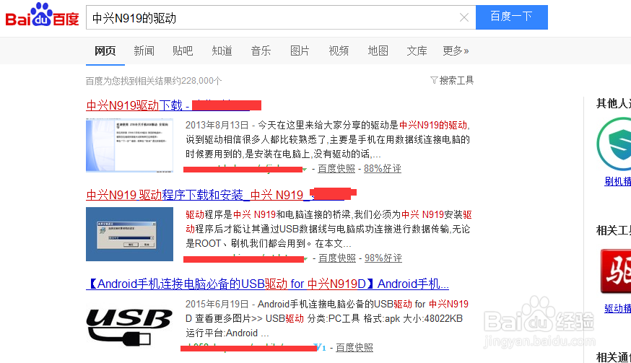
Task: Click the blue dialog thumbnail of second result
Action: tap(129, 235)
